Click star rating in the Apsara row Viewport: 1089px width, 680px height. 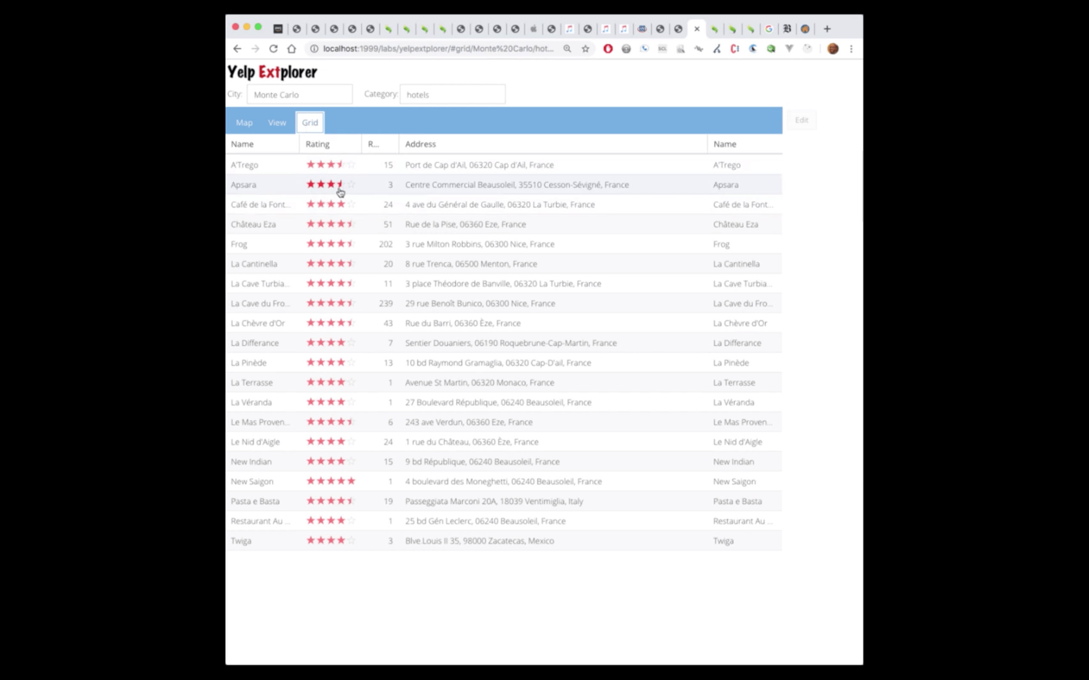coord(331,184)
